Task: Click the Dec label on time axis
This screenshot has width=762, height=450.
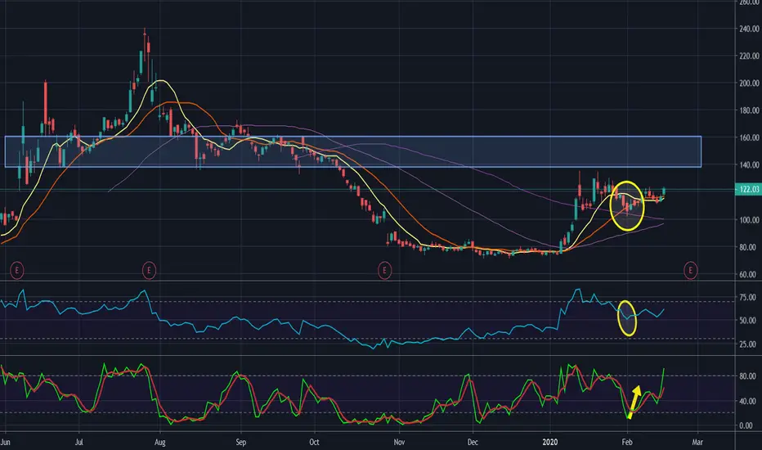Action: point(473,442)
